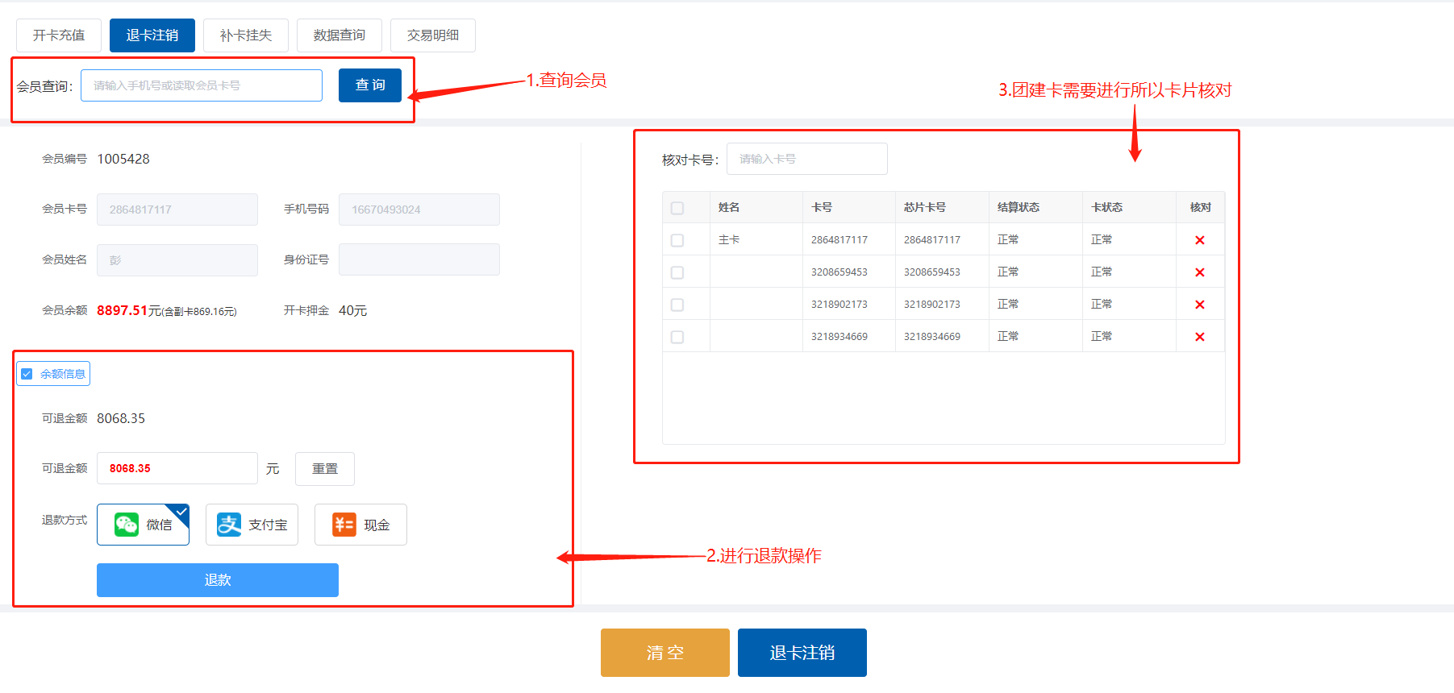1454x693 pixels.
Task: Toggle the 余额信息 checkbox
Action: click(27, 374)
